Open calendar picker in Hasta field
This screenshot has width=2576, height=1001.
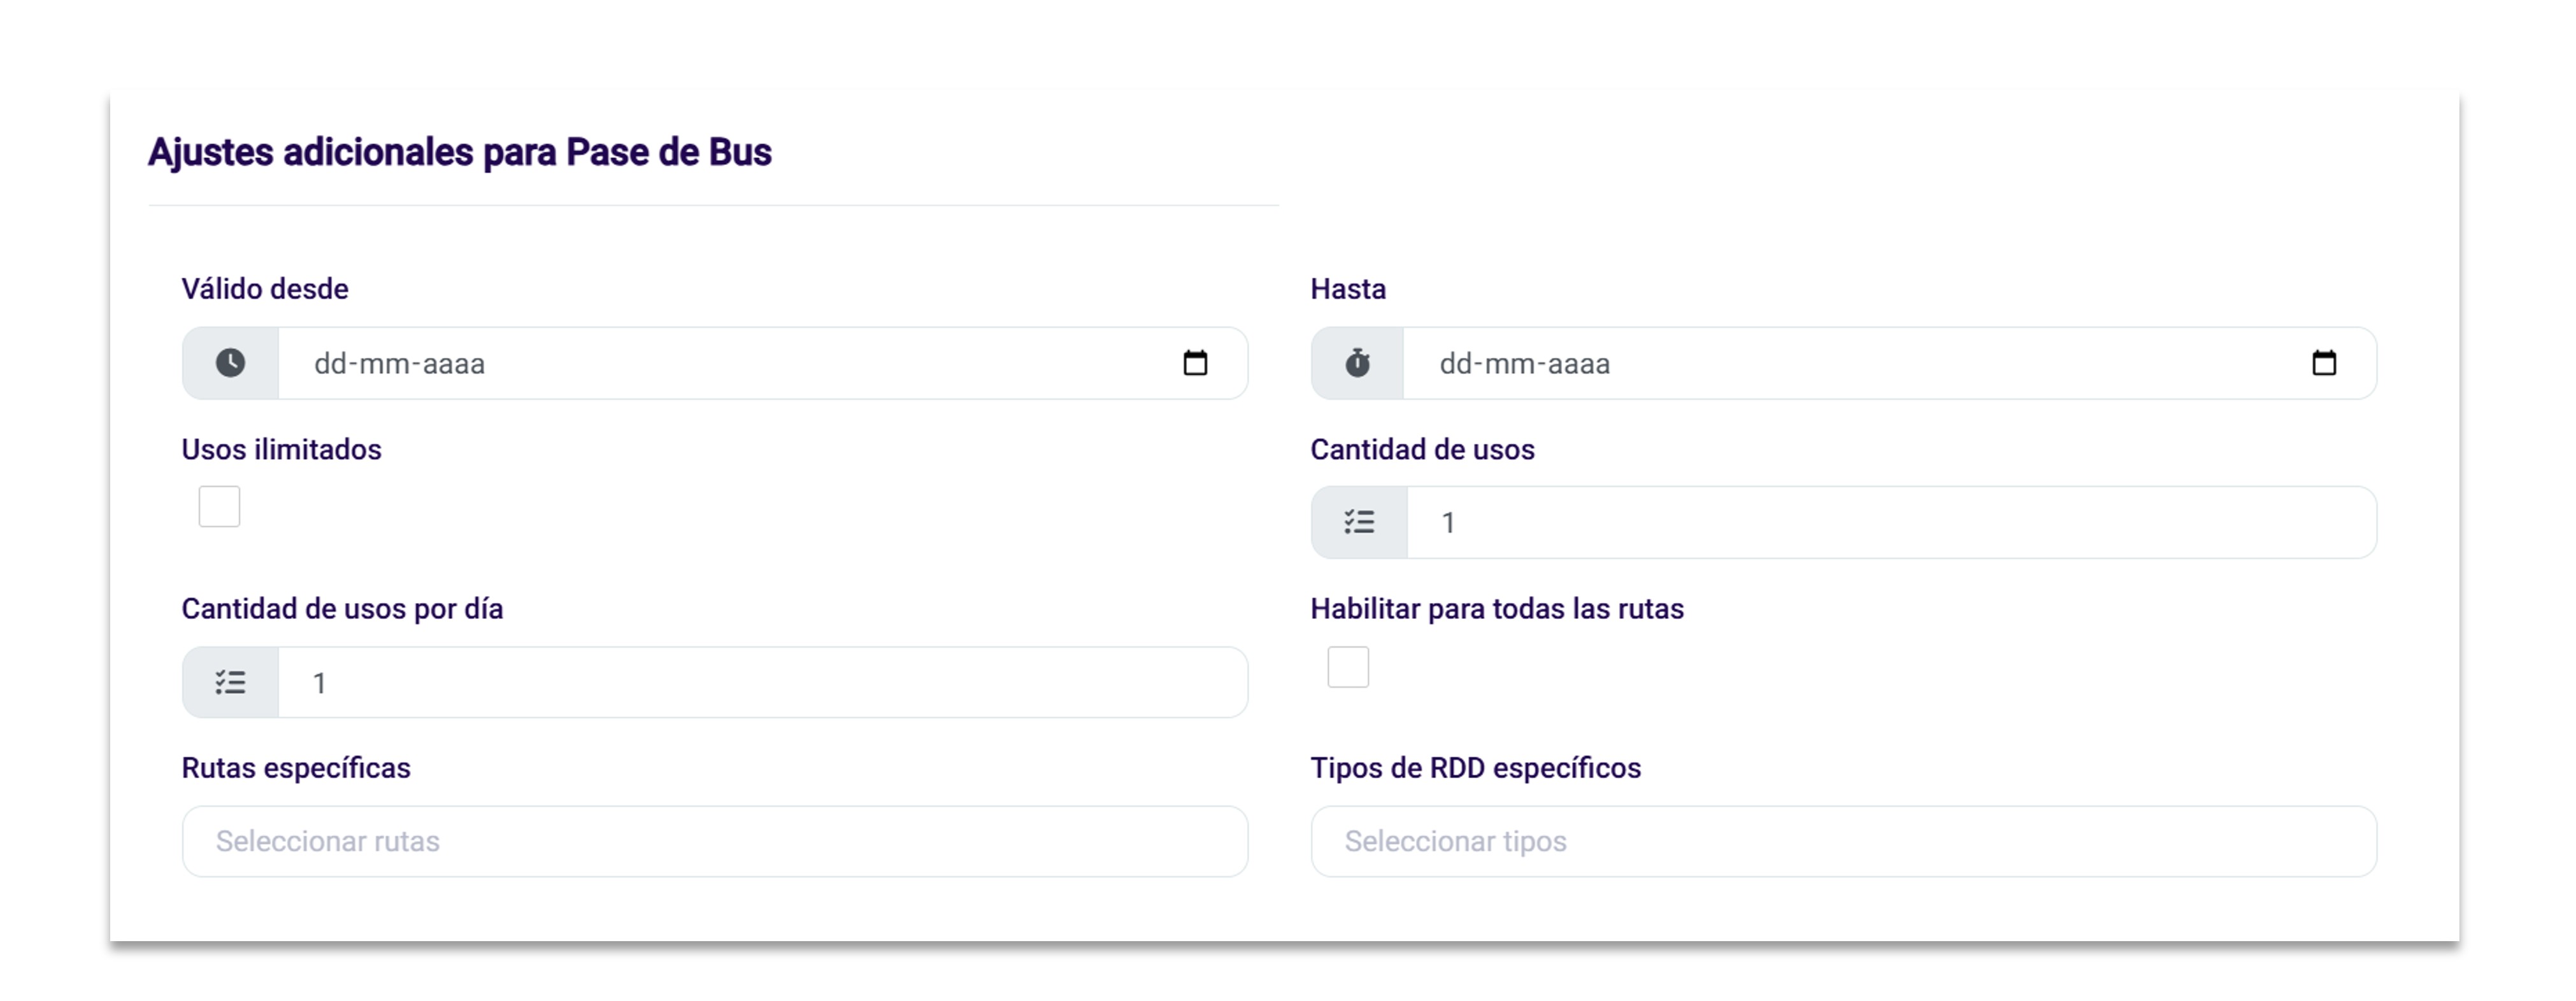click(x=2324, y=363)
